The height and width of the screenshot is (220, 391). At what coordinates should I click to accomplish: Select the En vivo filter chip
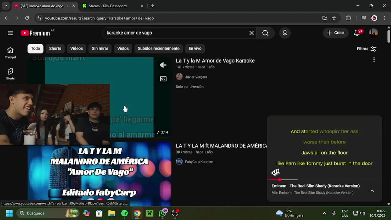(195, 49)
